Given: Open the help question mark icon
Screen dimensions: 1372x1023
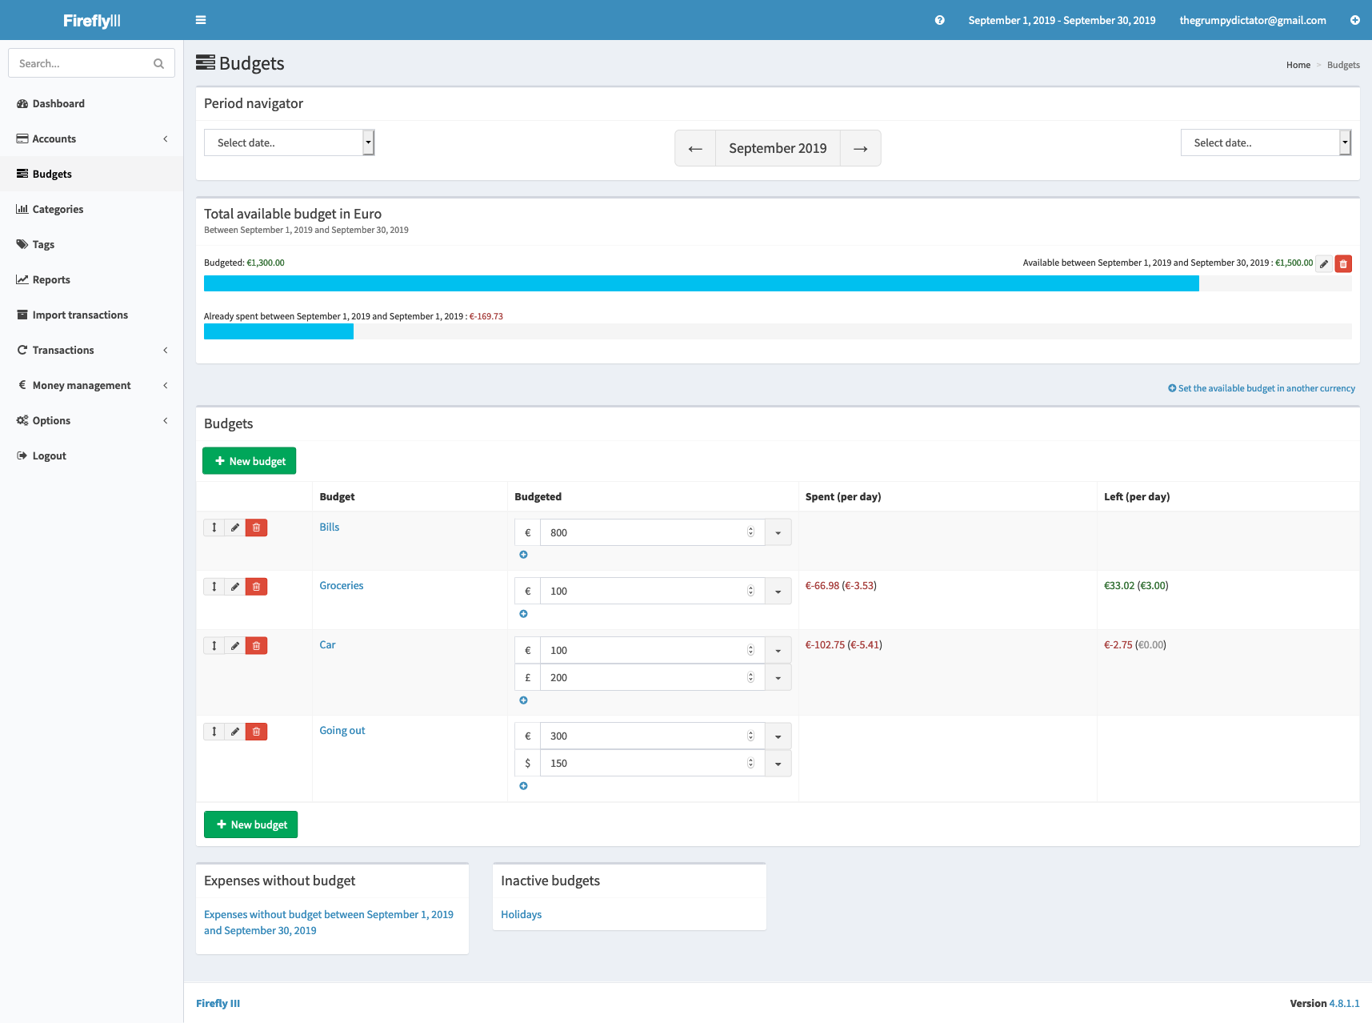Looking at the screenshot, I should click(x=939, y=20).
